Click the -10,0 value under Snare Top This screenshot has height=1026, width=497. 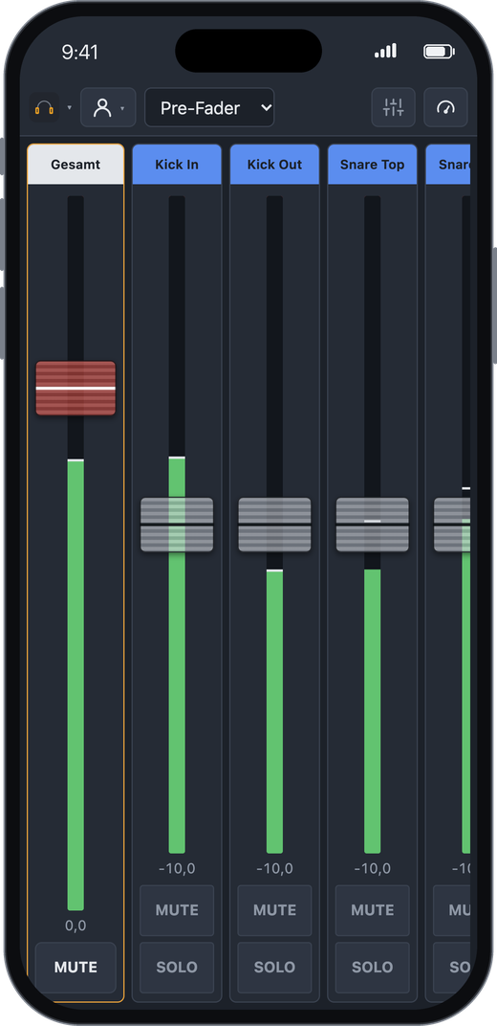[x=372, y=868]
